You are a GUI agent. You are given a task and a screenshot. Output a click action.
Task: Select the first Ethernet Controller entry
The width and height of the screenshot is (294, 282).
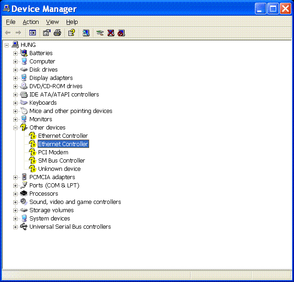click(62, 136)
